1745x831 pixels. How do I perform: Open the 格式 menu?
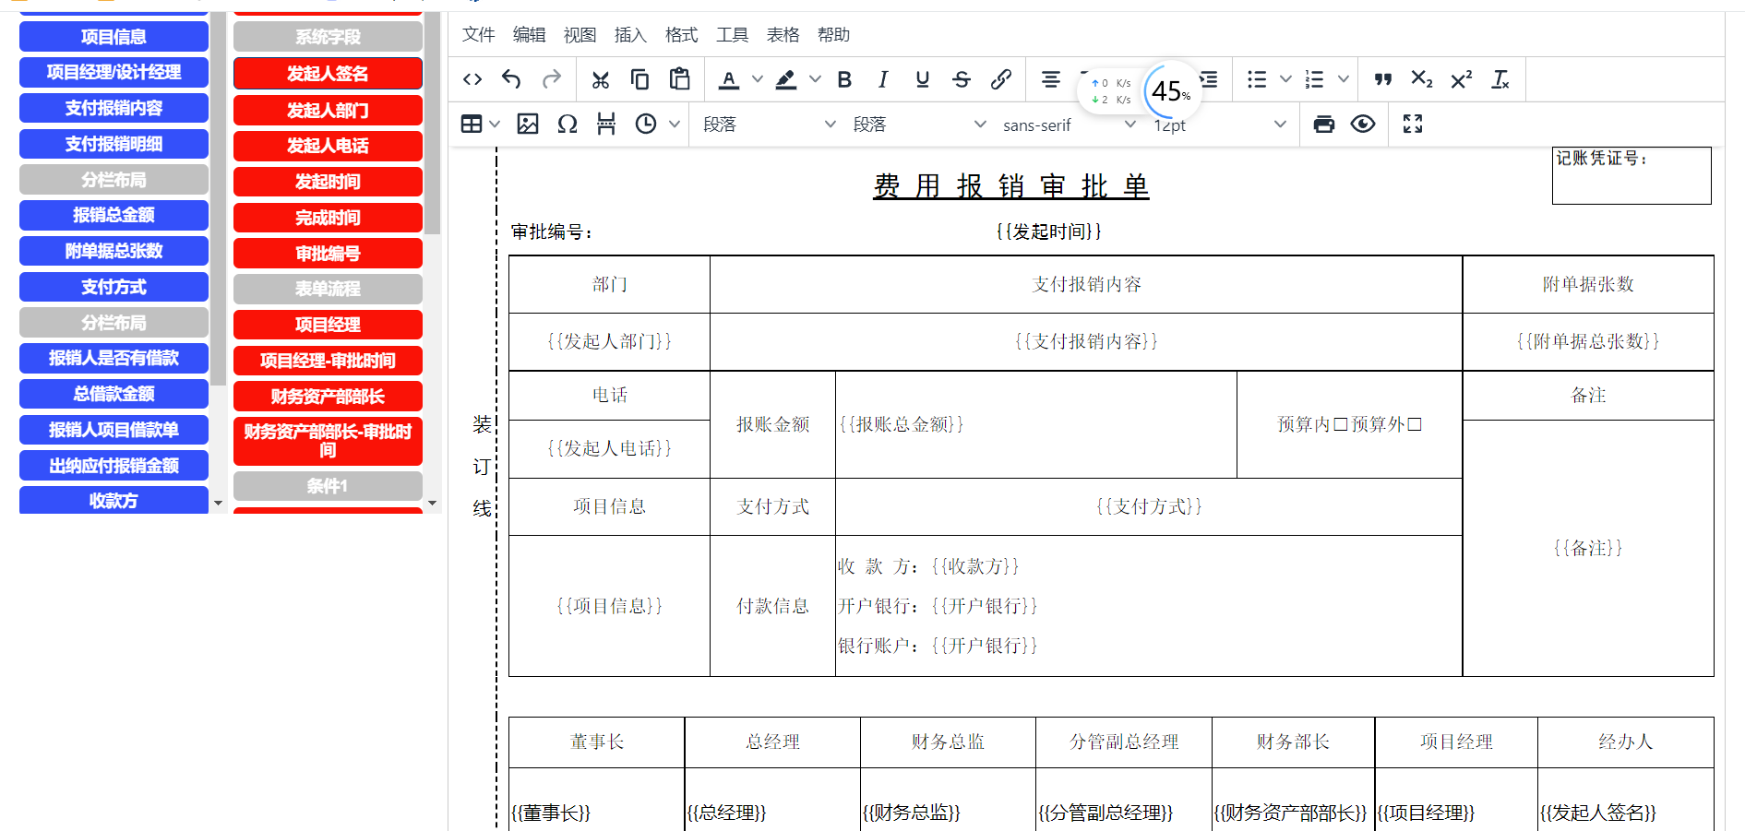pos(681,35)
